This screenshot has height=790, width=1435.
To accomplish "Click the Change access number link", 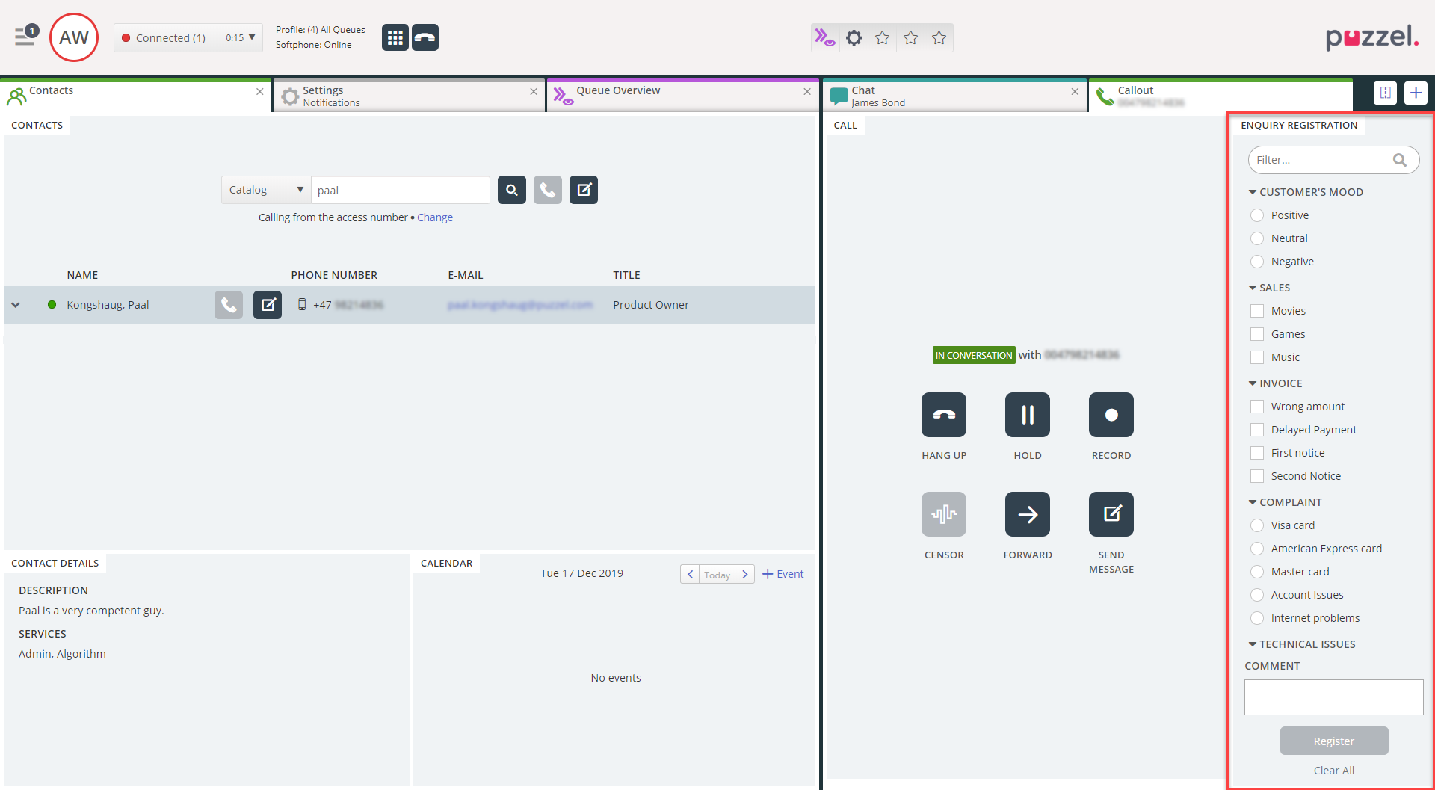I will pyautogui.click(x=434, y=217).
